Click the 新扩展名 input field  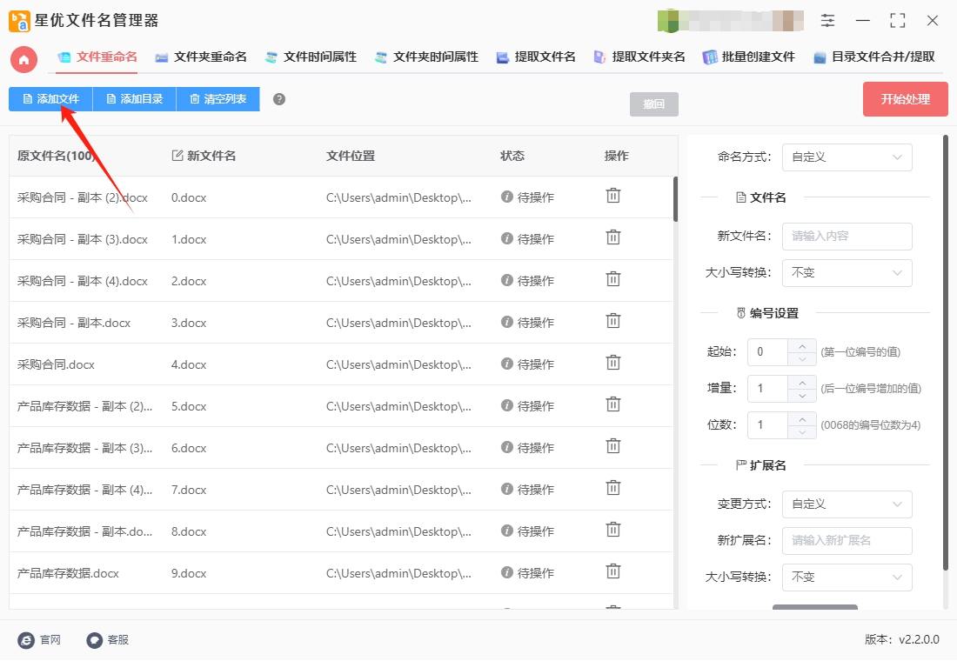[847, 541]
